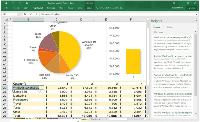Image resolution: width=200 pixels, height=122 pixels.
Task: Click the vertical scroll up arrow of sheet
Action: pos(148,19)
